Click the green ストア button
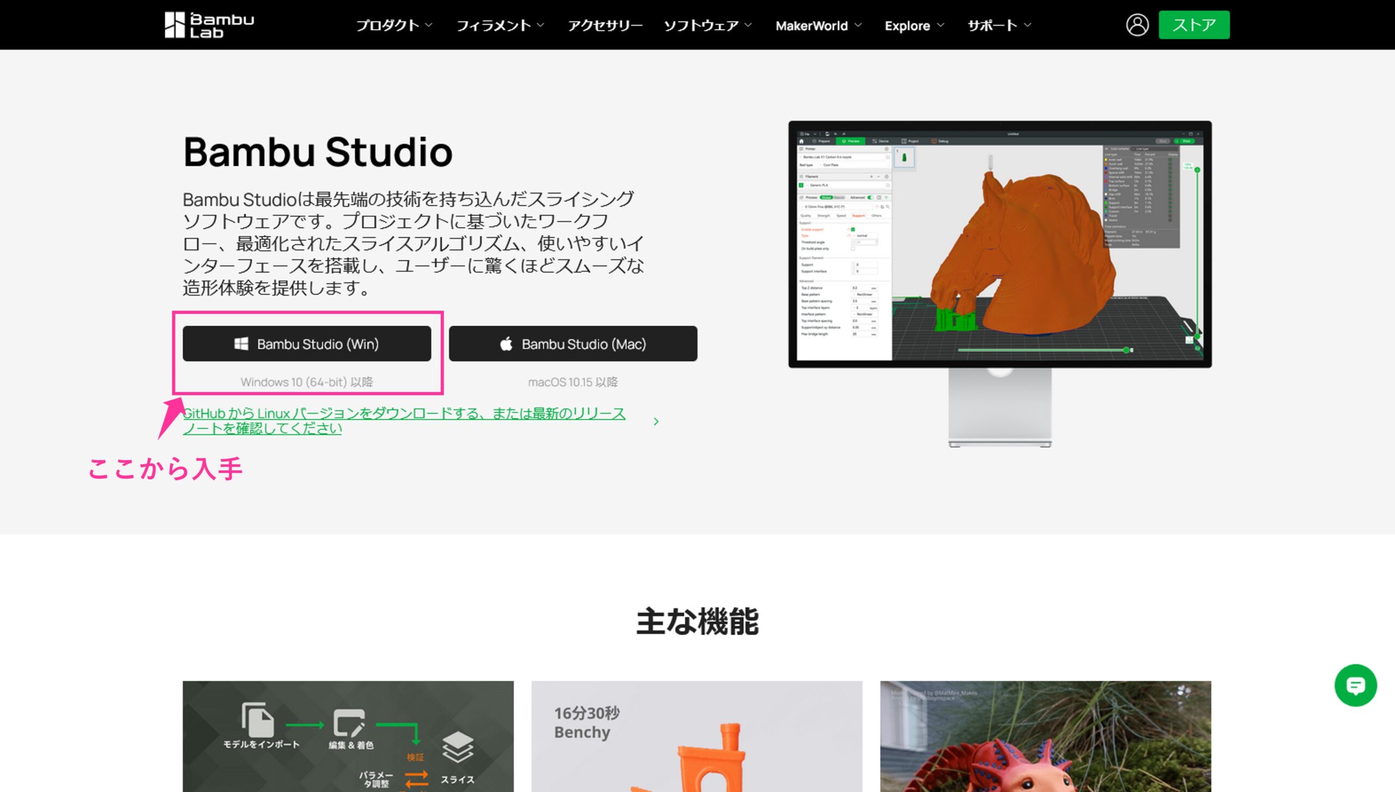 pos(1193,25)
